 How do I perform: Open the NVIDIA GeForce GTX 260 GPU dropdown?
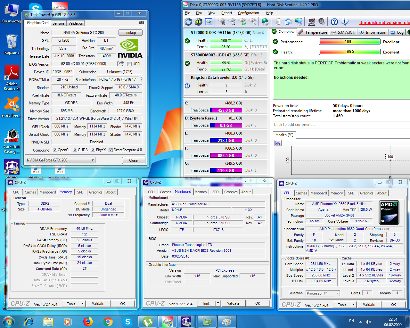click(x=61, y=160)
